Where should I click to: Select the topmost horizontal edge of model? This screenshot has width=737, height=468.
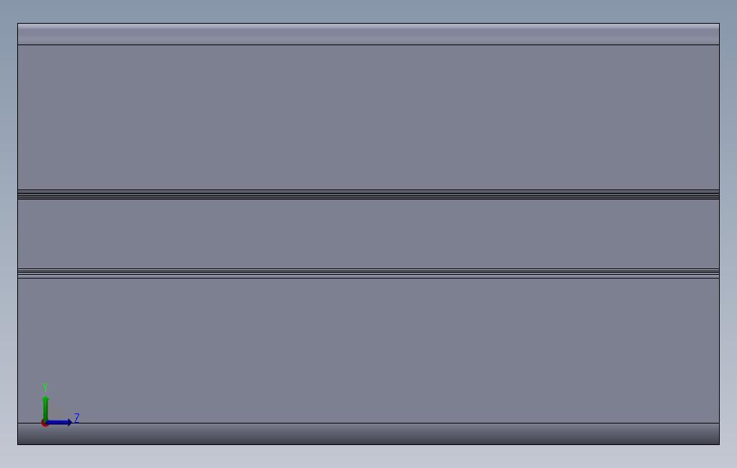click(x=368, y=24)
